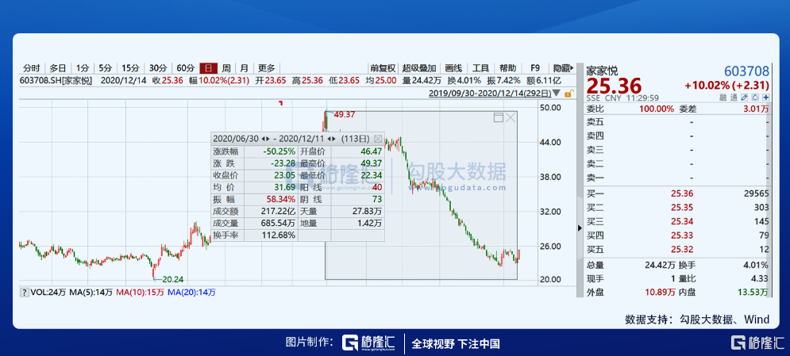Select the highlighted 日 daily K-line tab
Image resolution: width=790 pixels, height=356 pixels.
click(x=209, y=68)
